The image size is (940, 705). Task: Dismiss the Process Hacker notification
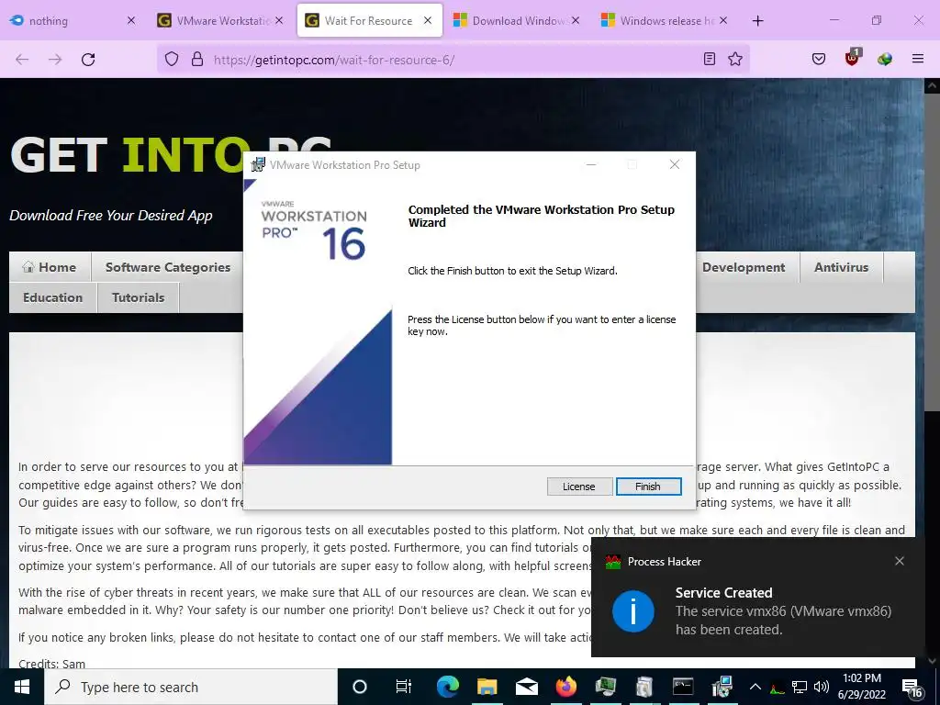900,561
